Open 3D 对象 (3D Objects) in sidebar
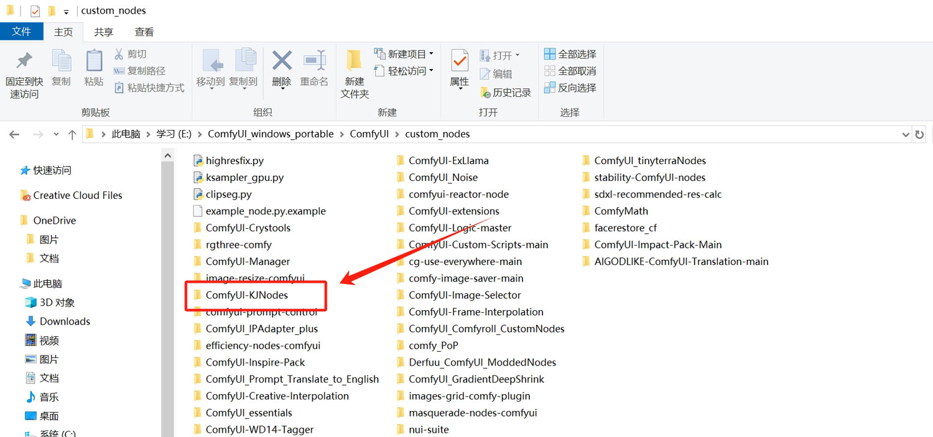The height and width of the screenshot is (437, 933). pyautogui.click(x=50, y=303)
